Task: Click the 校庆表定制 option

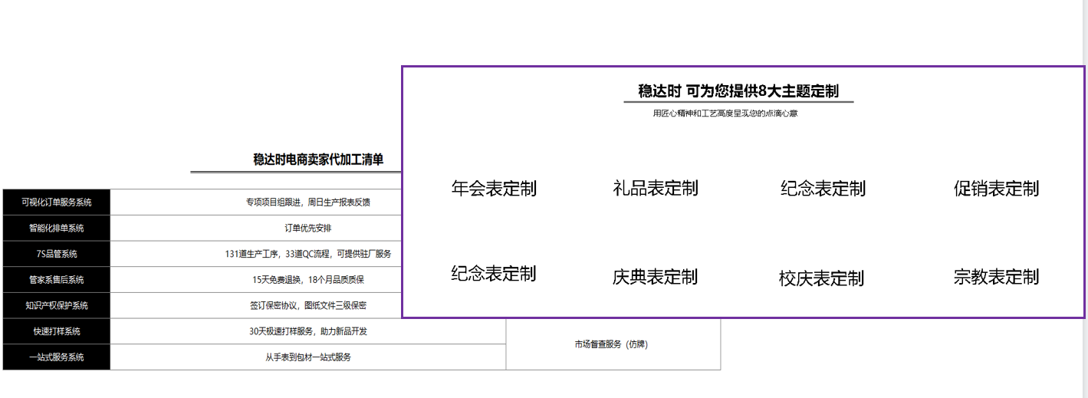Action: tap(821, 278)
